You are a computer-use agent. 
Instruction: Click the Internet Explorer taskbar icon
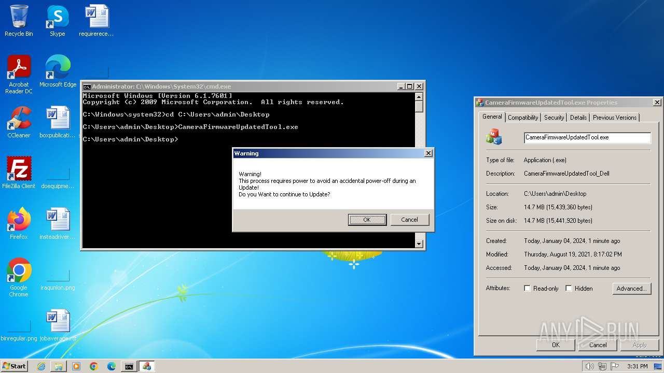[x=41, y=366]
